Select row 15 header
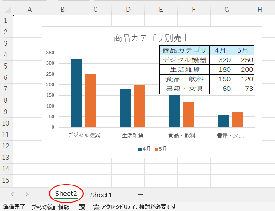The height and width of the screenshot is (211, 275). [x=5, y=180]
